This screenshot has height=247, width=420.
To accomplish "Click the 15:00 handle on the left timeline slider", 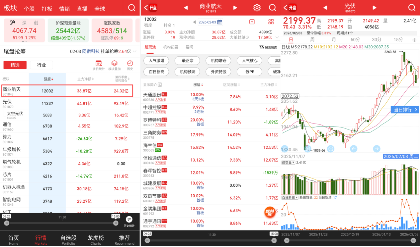I will coord(116,223).
